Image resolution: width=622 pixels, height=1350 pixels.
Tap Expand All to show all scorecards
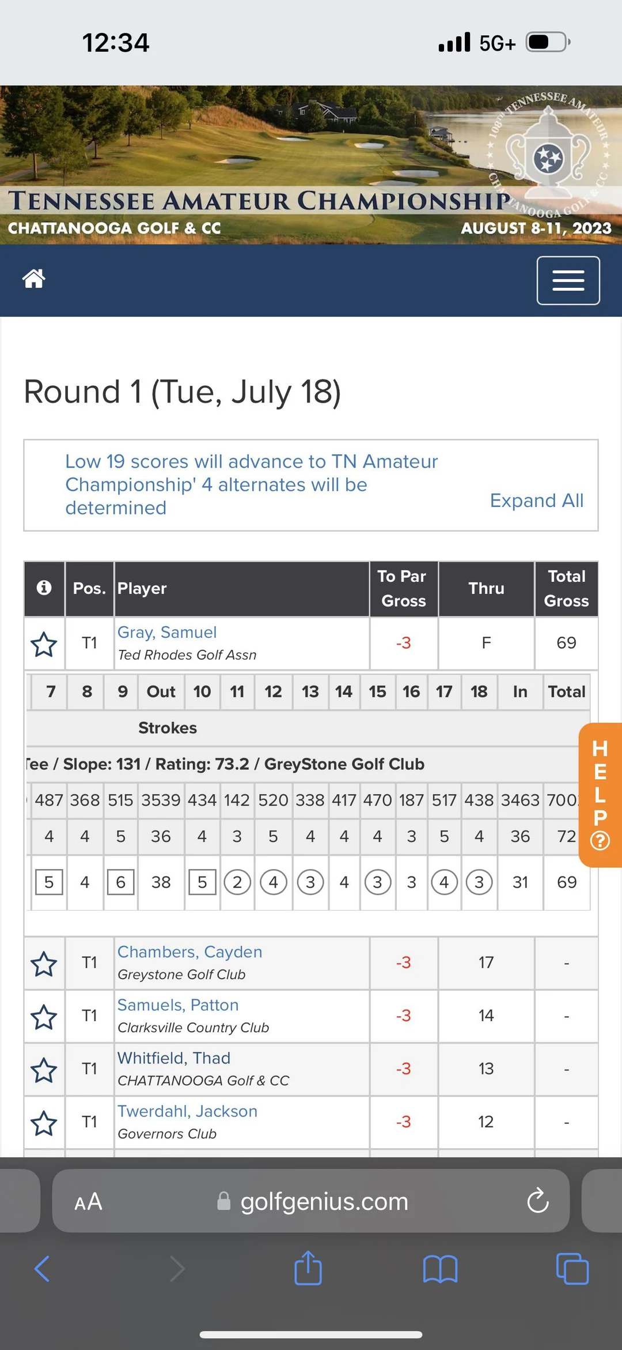[x=536, y=501]
